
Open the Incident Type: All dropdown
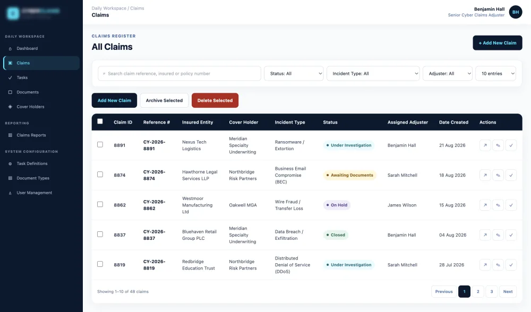click(x=373, y=73)
